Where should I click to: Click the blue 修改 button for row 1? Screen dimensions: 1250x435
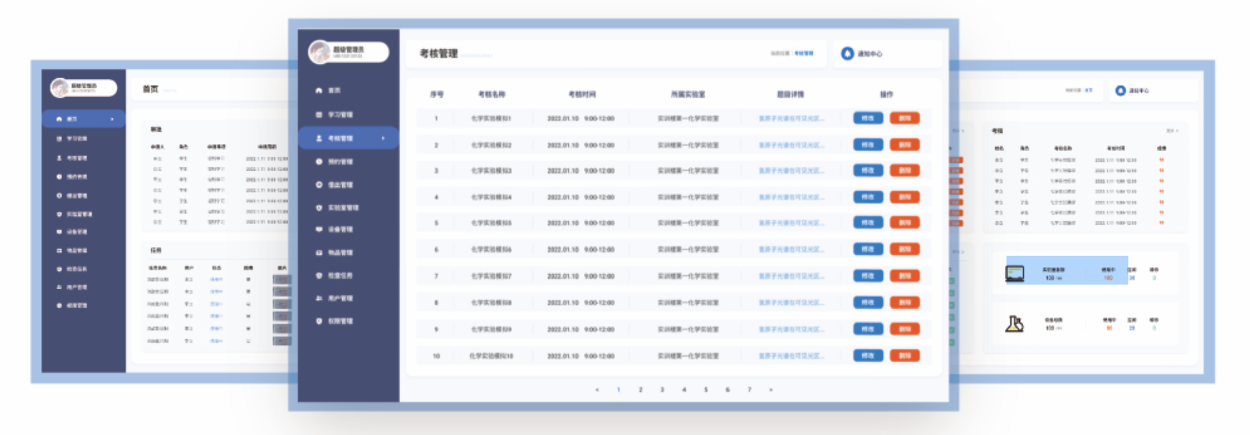pos(867,119)
